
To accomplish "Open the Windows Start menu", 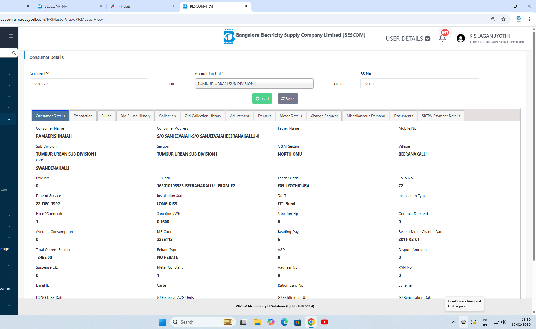I will pyautogui.click(x=162, y=322).
